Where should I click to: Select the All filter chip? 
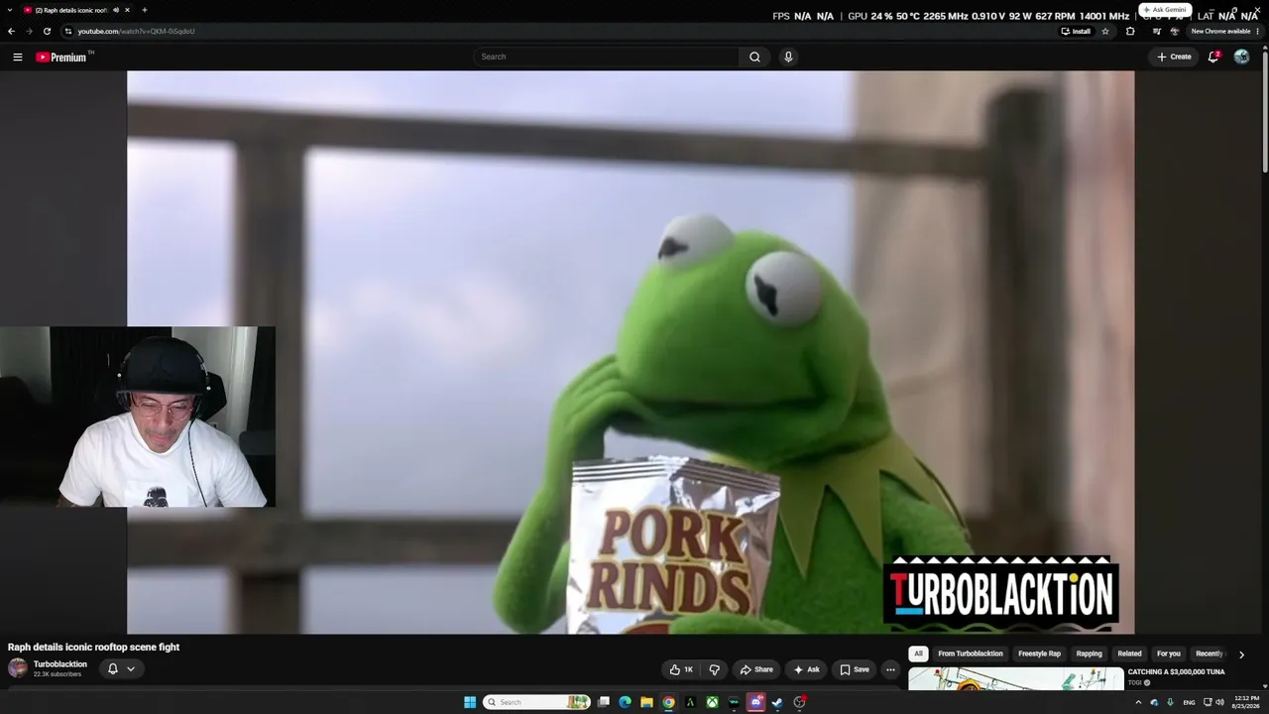point(918,654)
